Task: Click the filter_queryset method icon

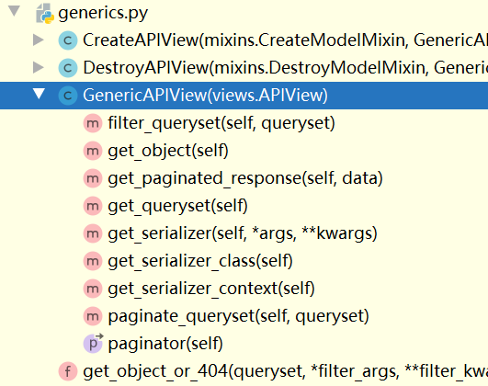Action: [93, 123]
